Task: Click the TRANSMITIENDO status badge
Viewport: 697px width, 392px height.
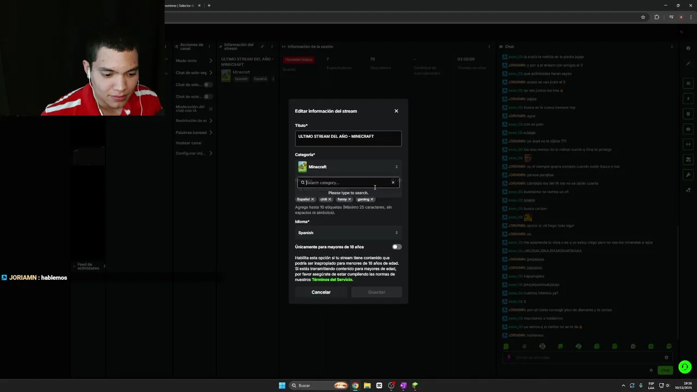Action: pos(298,59)
